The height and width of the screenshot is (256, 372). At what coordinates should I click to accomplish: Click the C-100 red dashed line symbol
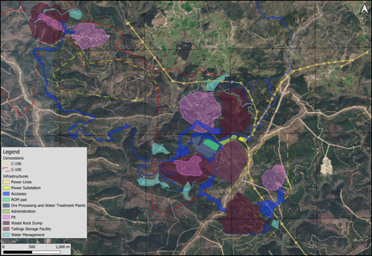6,170
